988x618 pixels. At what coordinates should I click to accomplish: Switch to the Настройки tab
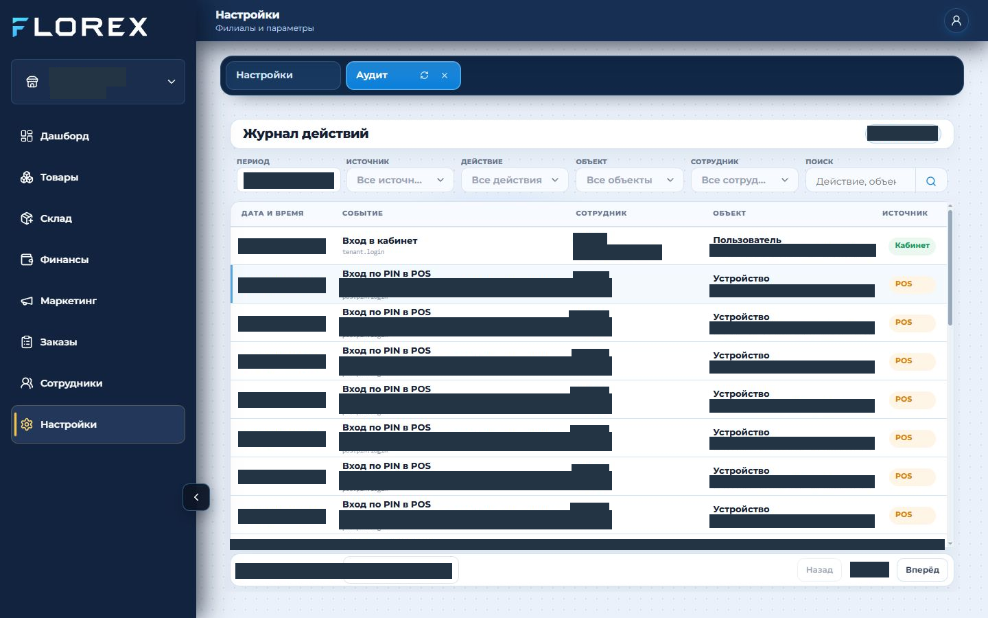coord(283,76)
